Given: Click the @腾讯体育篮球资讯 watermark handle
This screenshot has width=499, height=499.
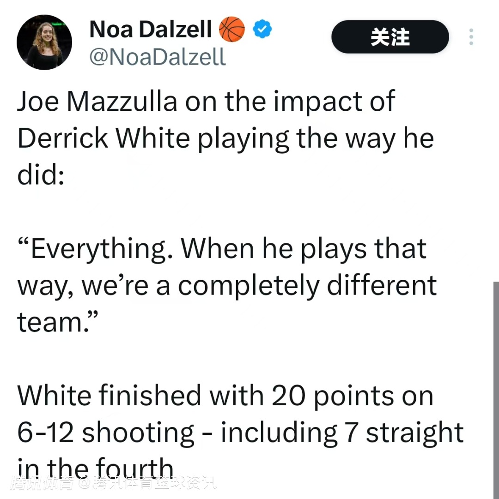Looking at the screenshot, I should (x=148, y=483).
